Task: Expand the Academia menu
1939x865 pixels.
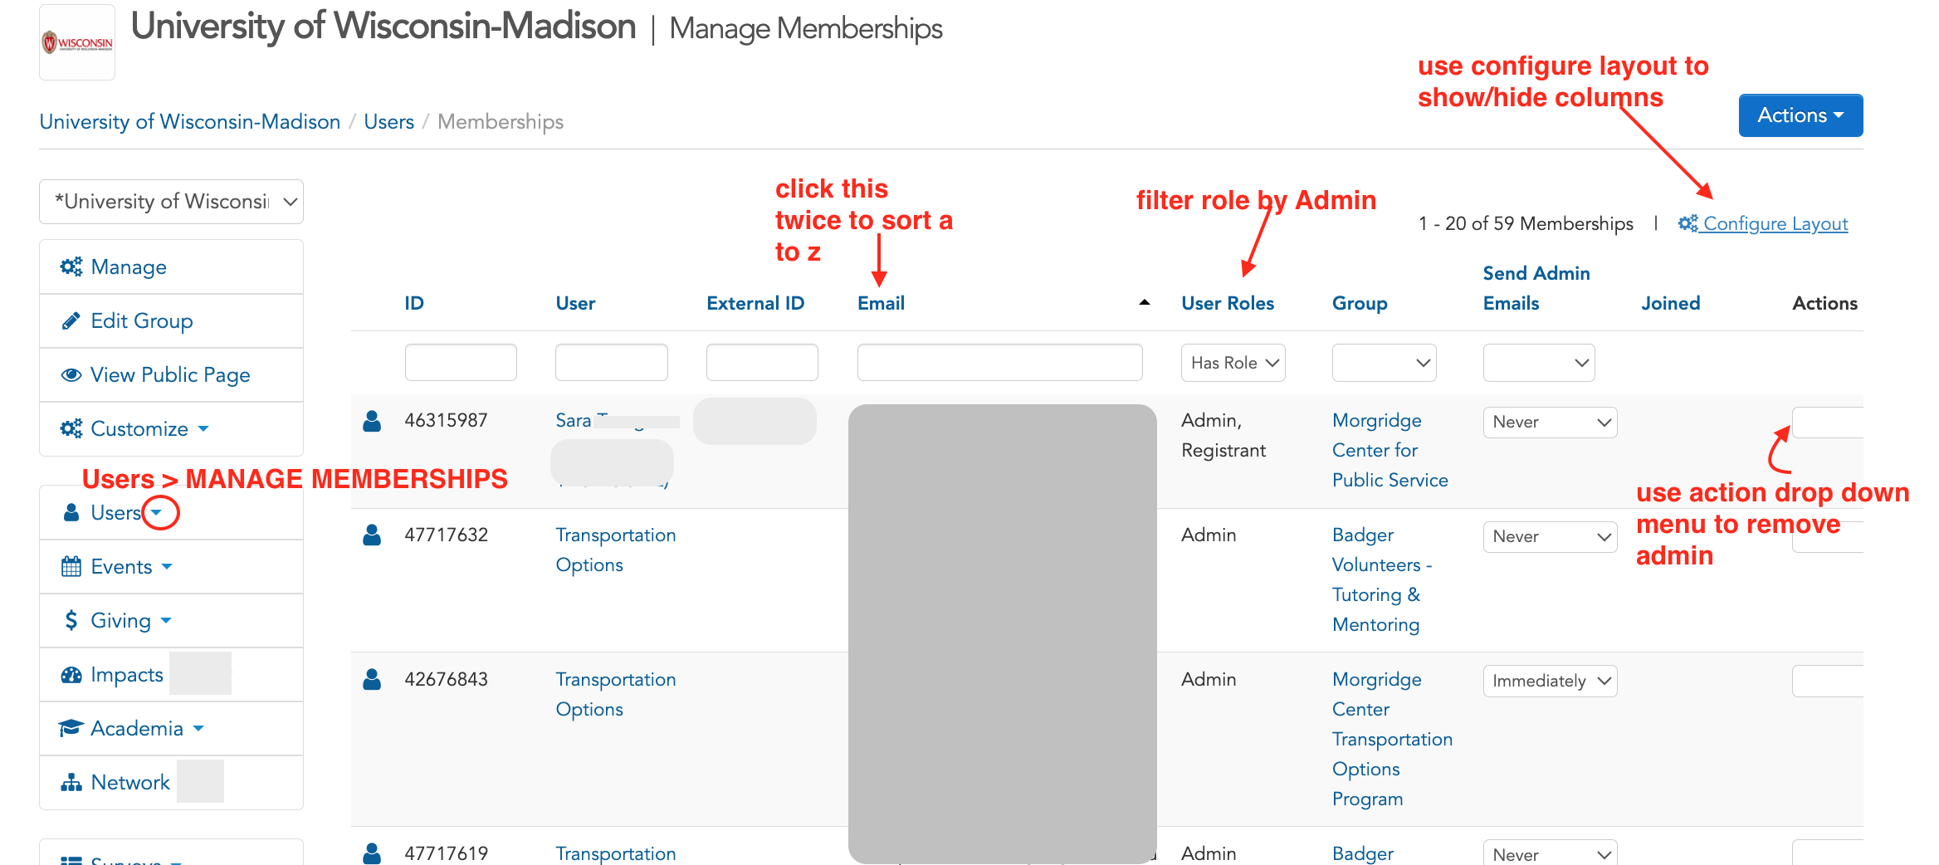Action: [171, 728]
